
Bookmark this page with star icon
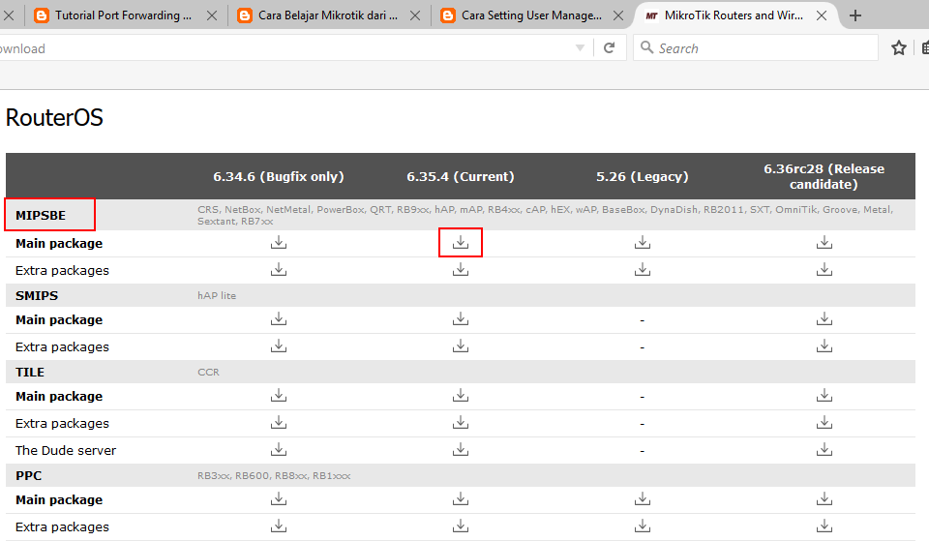coord(899,48)
